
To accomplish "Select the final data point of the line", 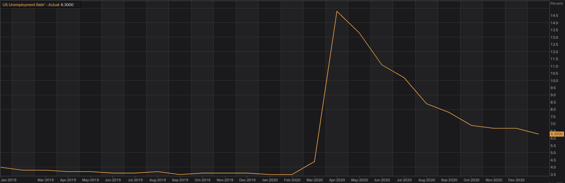I will 538,134.
